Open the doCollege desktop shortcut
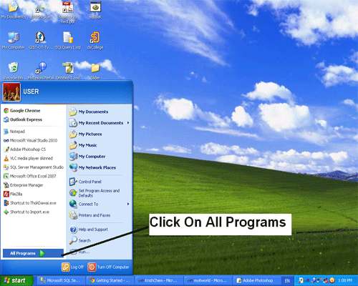 click(x=95, y=41)
